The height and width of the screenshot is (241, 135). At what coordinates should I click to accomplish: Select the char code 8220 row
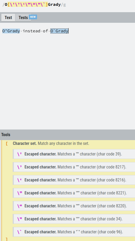coord(74,206)
